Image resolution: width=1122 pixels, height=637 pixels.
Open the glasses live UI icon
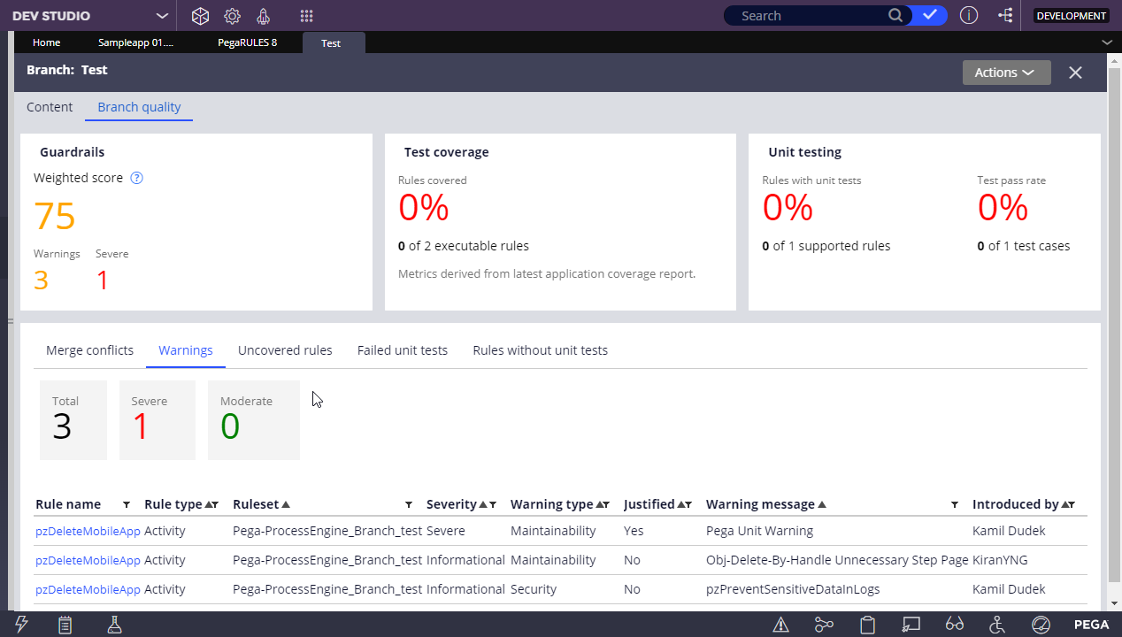954,625
